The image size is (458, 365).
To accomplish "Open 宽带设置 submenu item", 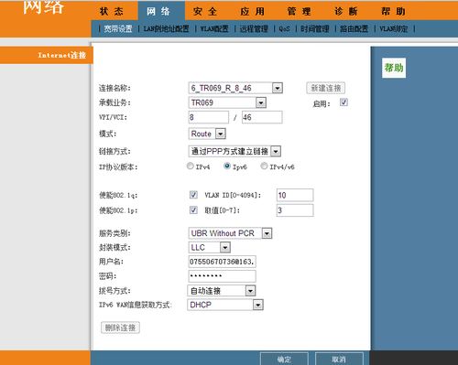I will pyautogui.click(x=118, y=29).
